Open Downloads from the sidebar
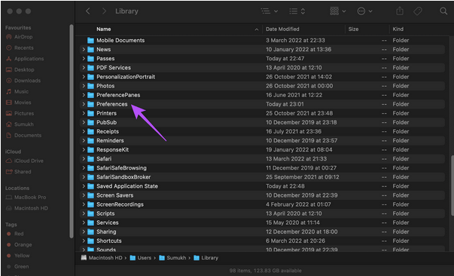The width and height of the screenshot is (454, 276). pyautogui.click(x=23, y=81)
